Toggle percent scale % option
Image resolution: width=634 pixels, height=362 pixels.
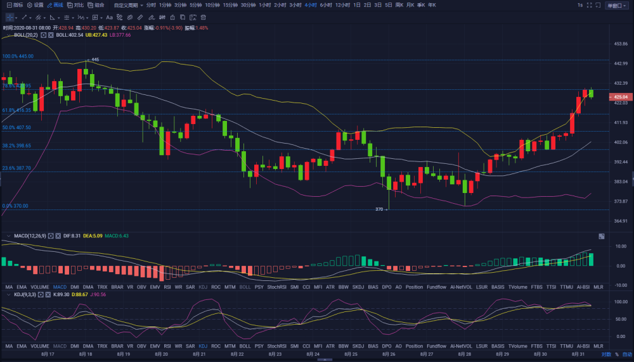[617, 354]
